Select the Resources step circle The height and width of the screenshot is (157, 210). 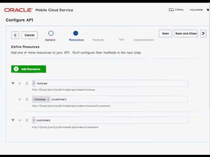pos(76,33)
